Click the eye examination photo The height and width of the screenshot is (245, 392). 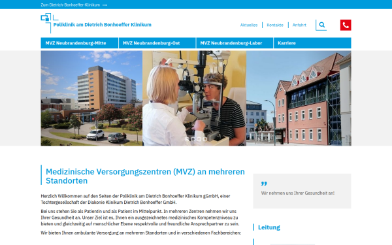pyautogui.click(x=194, y=98)
